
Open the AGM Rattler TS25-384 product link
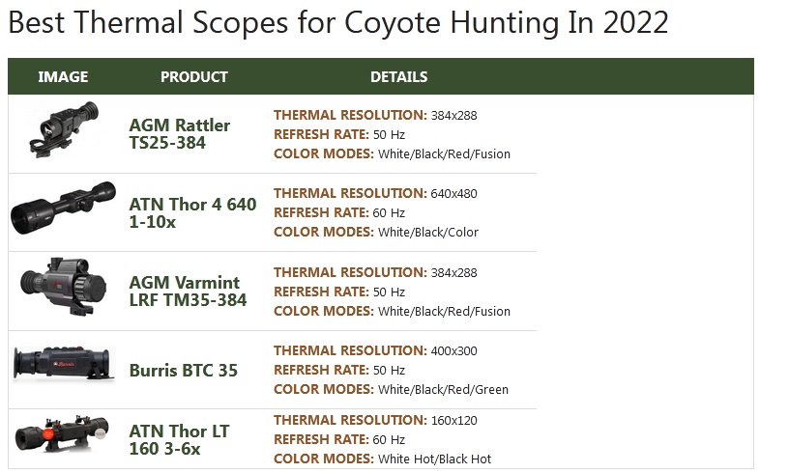click(180, 134)
